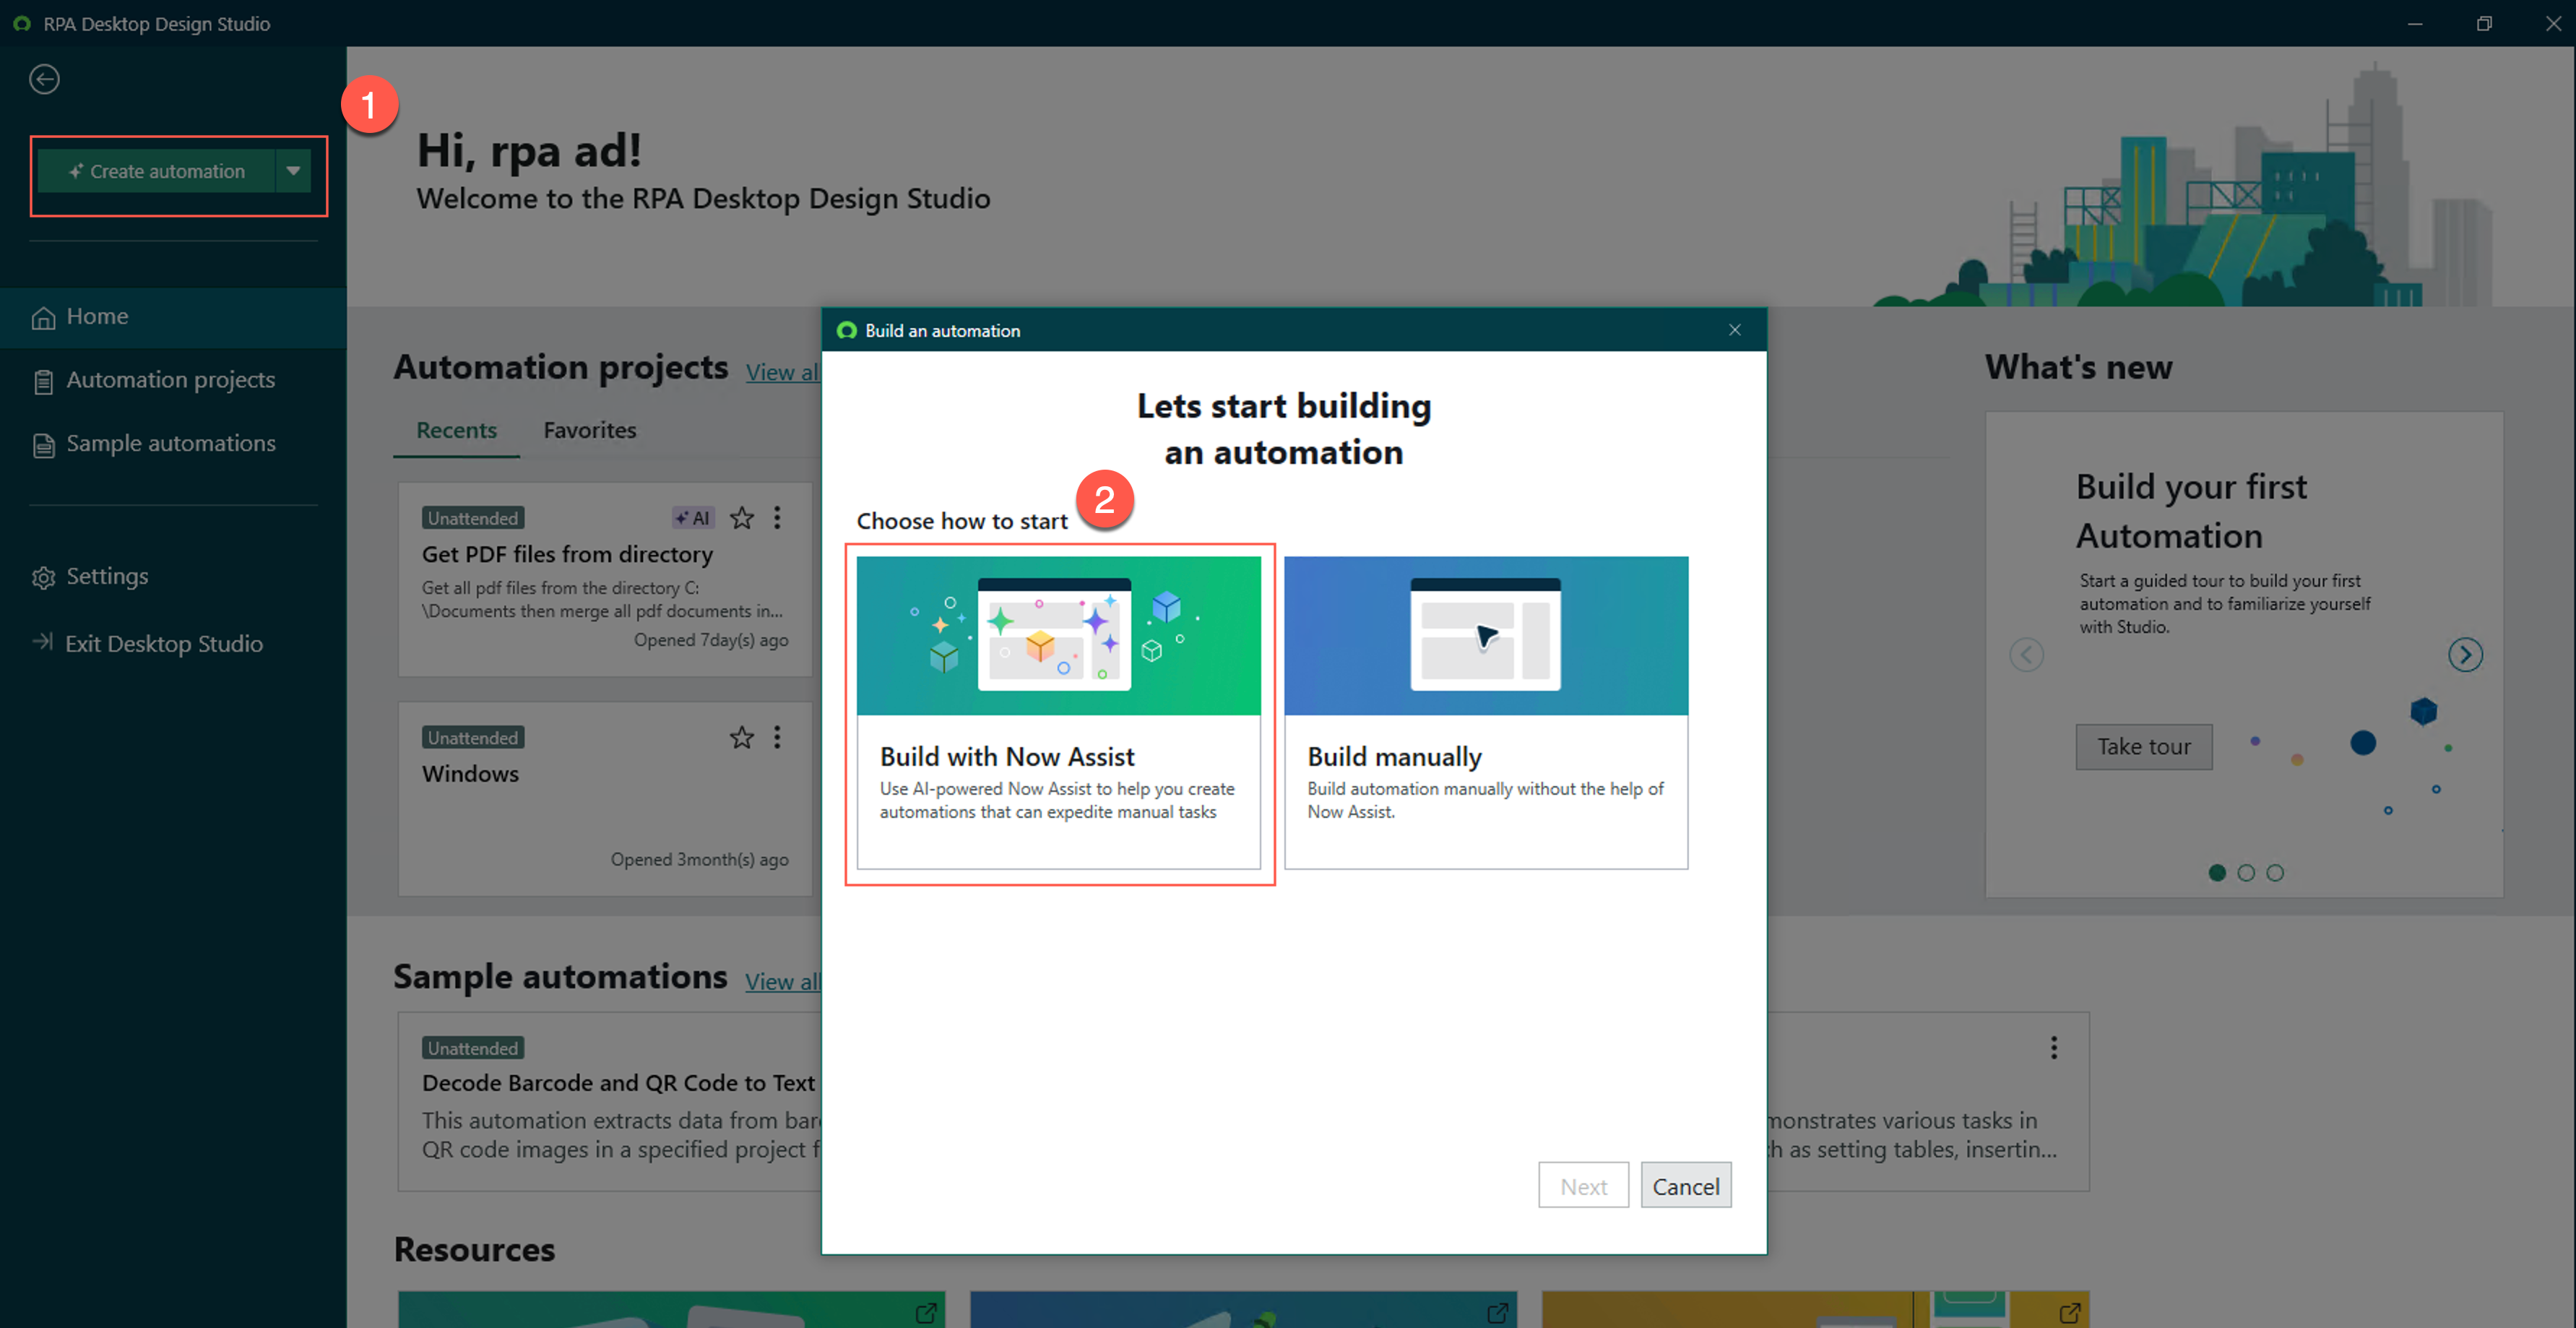The image size is (2576, 1328).
Task: Click the Automation projects clipboard icon
Action: (43, 382)
